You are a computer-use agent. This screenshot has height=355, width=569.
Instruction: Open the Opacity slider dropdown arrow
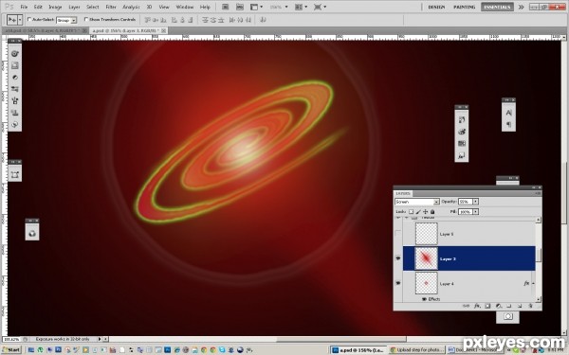point(475,202)
